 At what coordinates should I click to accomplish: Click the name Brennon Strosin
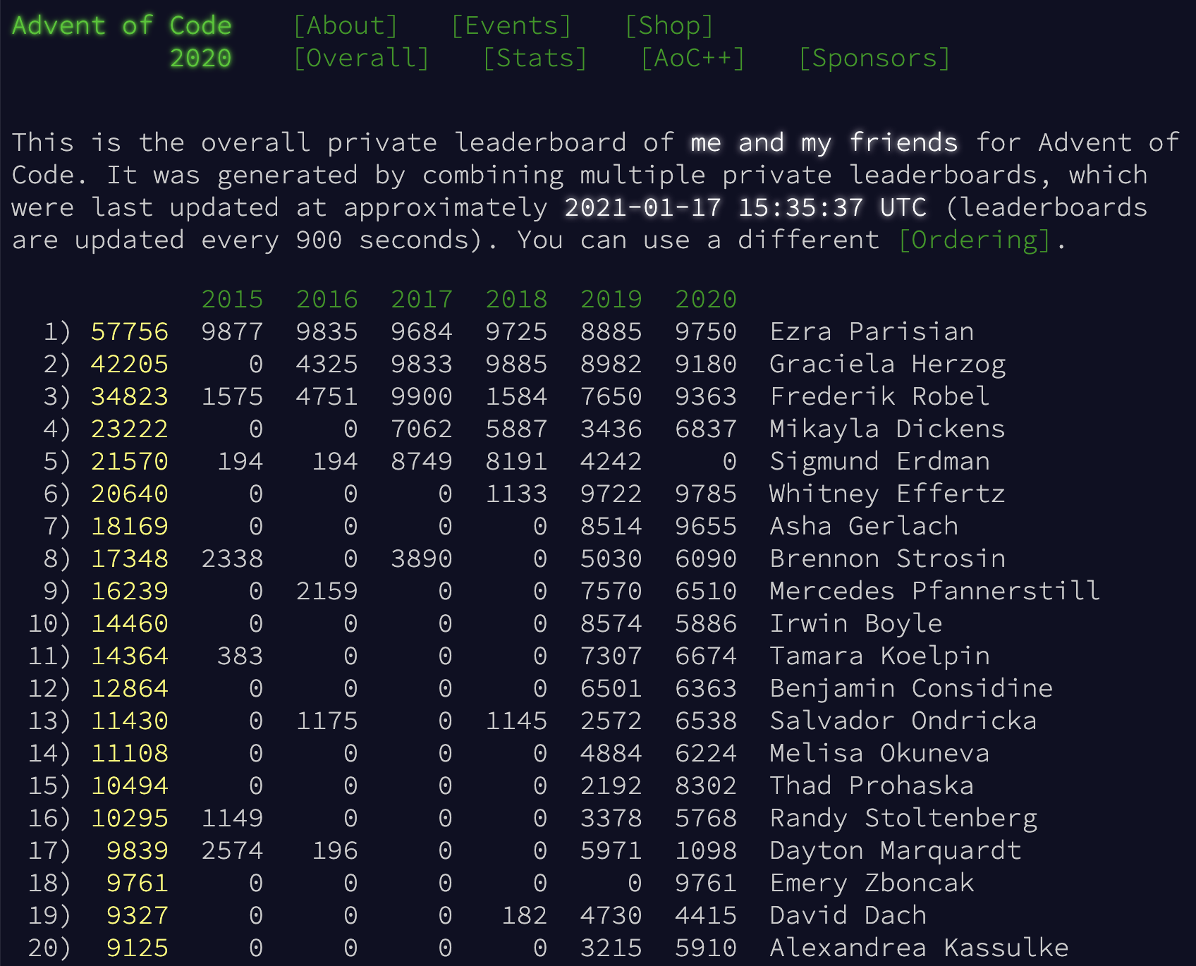click(x=888, y=559)
